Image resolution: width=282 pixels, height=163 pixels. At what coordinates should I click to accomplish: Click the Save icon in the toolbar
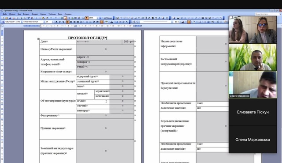click(x=10, y=18)
